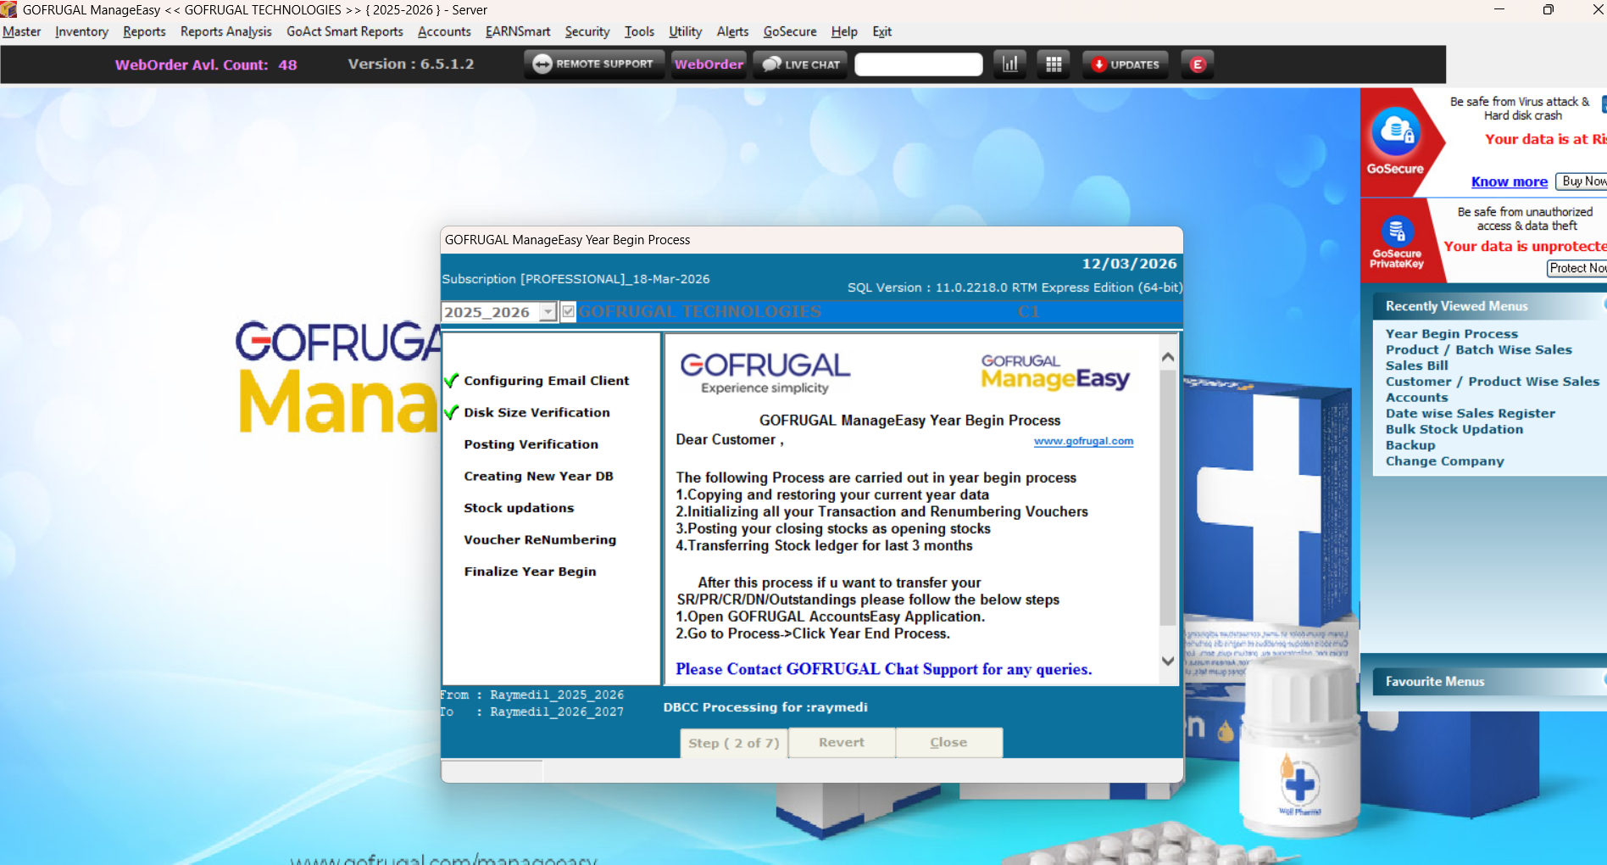Select the Disk Size Verification step
Screen dimensions: 1607x865
click(x=537, y=412)
